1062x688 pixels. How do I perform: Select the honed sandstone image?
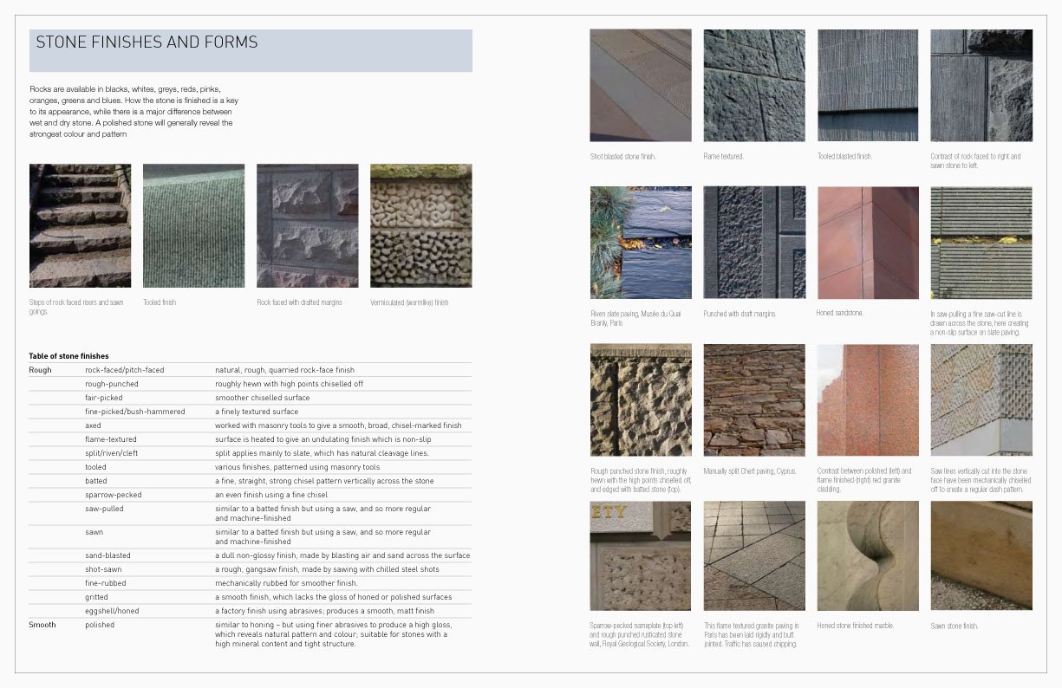point(867,242)
